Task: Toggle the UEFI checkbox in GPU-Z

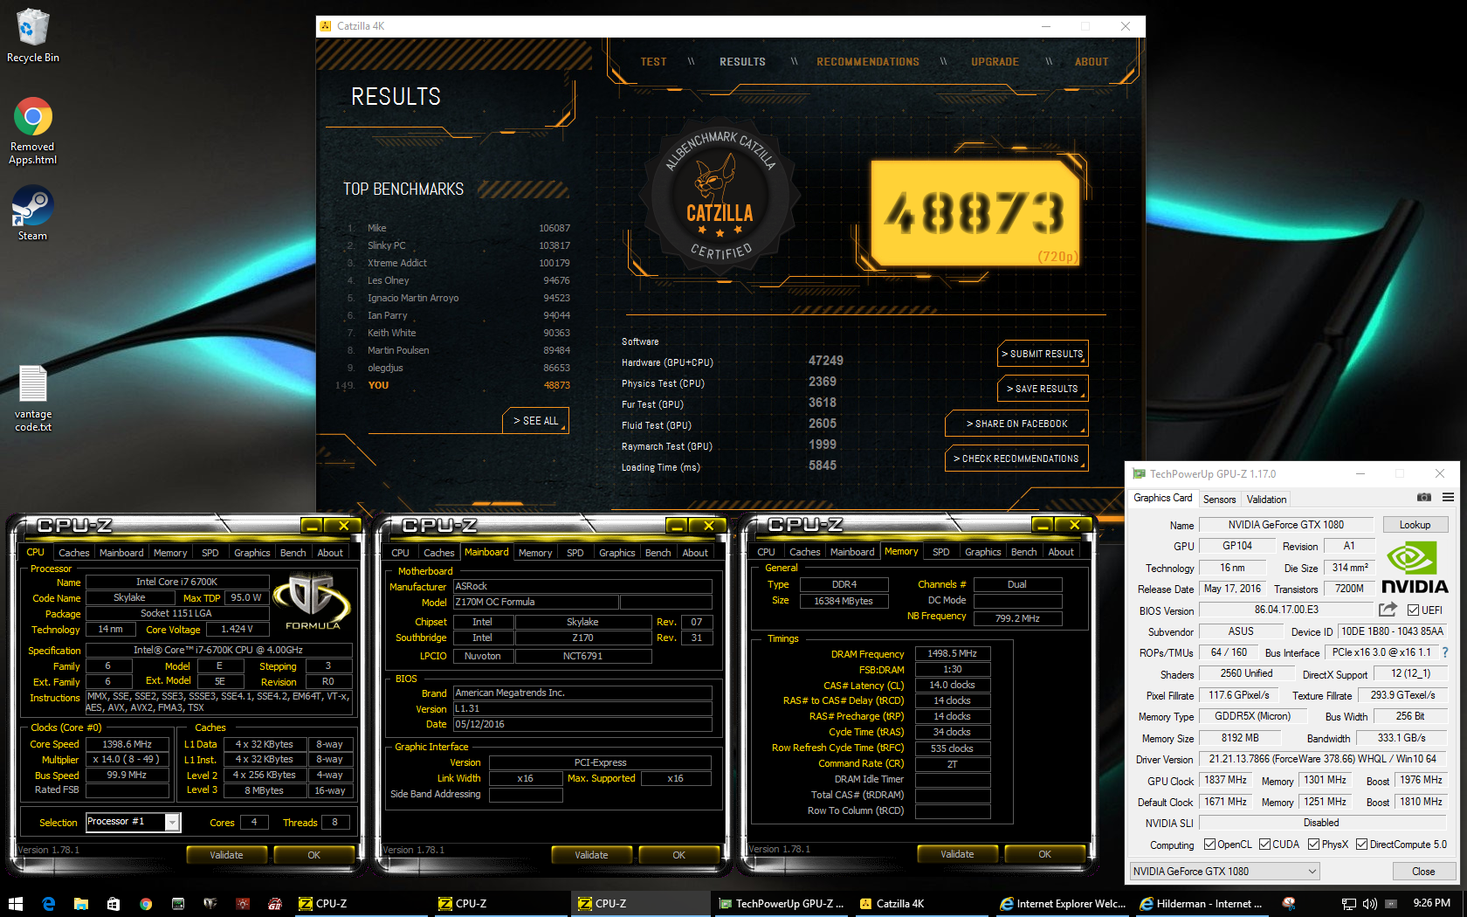Action: (1413, 610)
